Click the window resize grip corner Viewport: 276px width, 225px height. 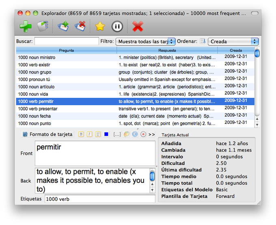coord(259,203)
